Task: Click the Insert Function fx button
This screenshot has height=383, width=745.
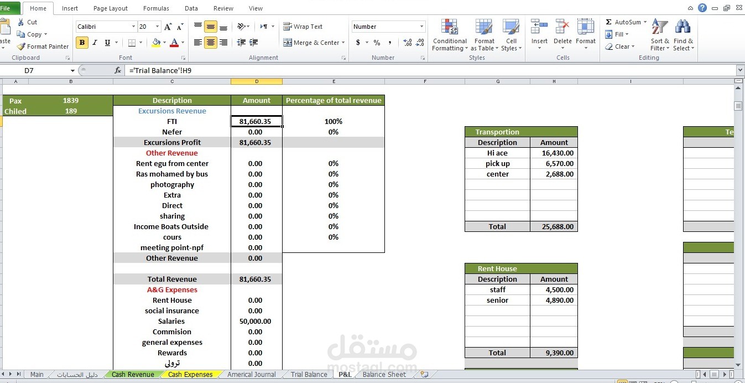Action: pos(118,70)
